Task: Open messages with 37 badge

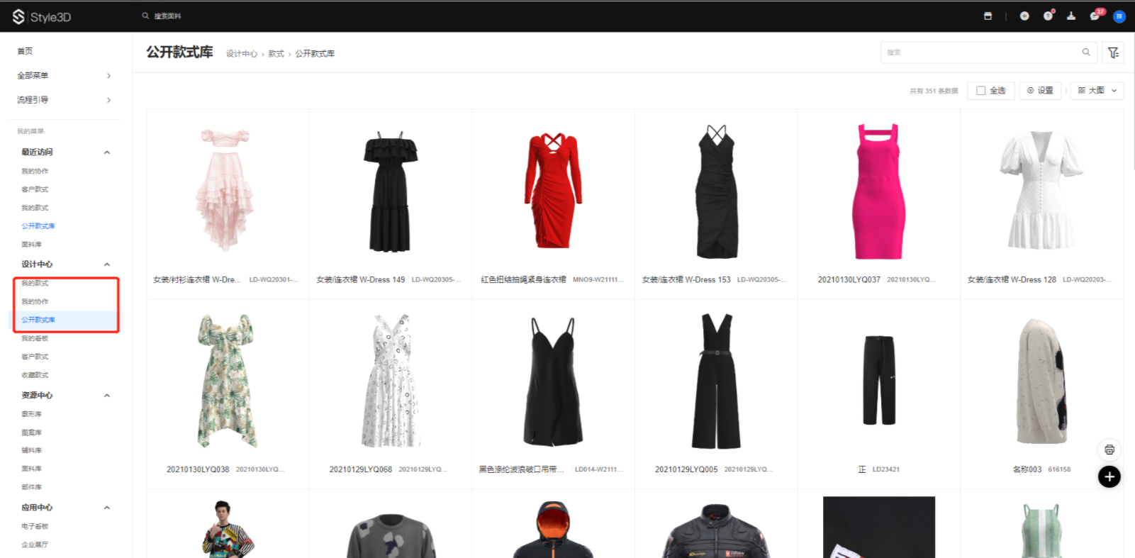Action: 1095,16
